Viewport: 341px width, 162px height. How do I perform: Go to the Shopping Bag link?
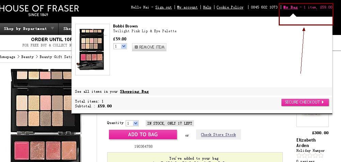pos(134,91)
